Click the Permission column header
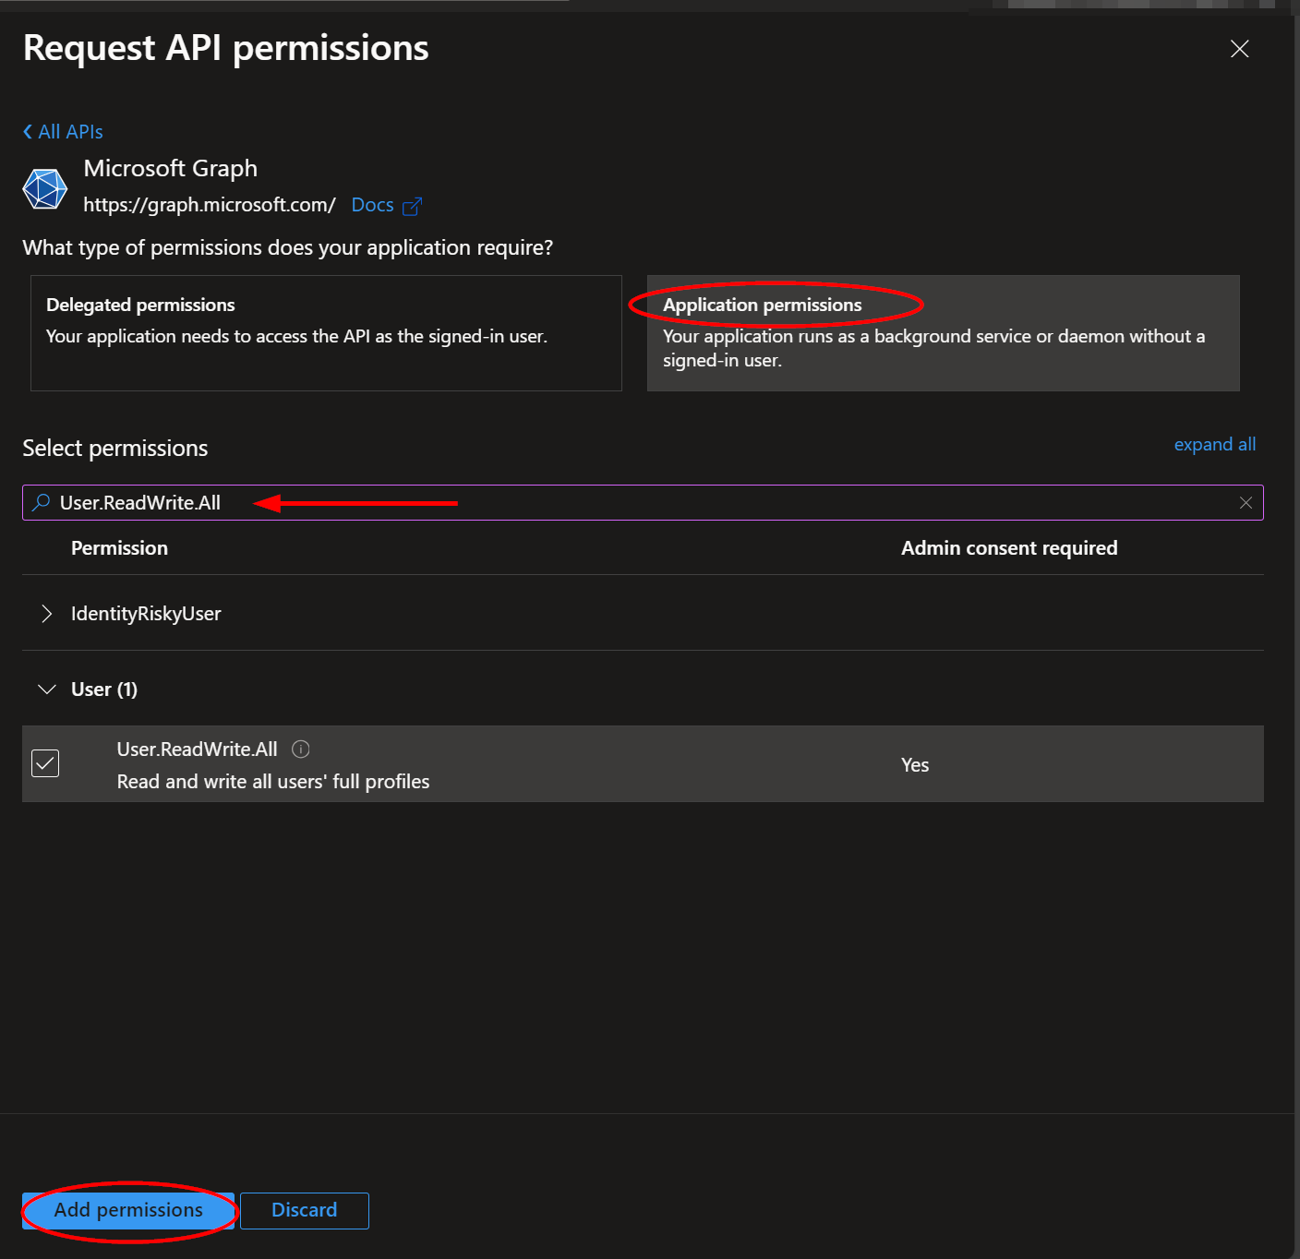 coord(119,548)
